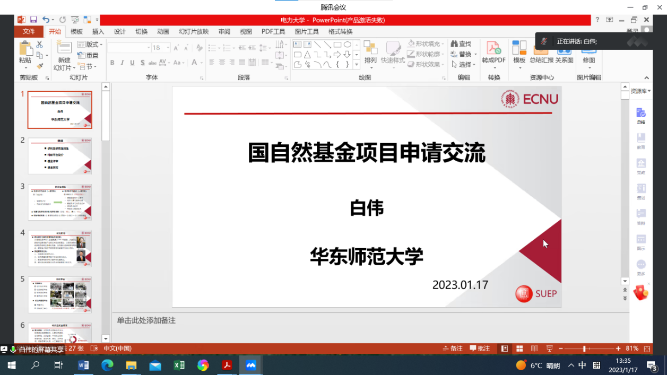
Task: Click the 查找 find binoculars icon
Action: click(x=461, y=43)
